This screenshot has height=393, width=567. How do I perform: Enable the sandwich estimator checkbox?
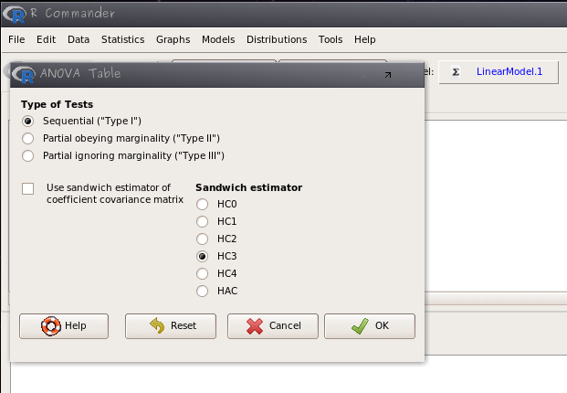(x=27, y=188)
